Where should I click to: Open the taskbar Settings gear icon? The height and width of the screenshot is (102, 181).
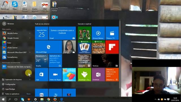(35, 99)
